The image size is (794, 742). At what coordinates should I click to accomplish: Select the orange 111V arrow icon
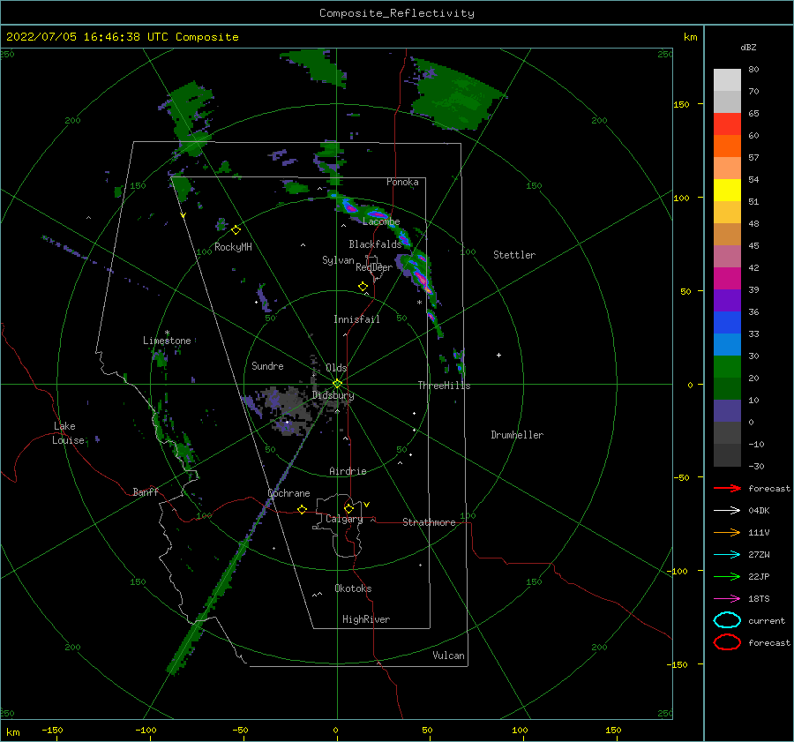click(x=727, y=532)
